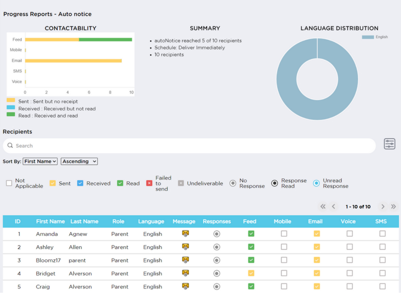Jump to last page double arrow
Image resolution: width=401 pixels, height=295 pixels.
[x=393, y=207]
